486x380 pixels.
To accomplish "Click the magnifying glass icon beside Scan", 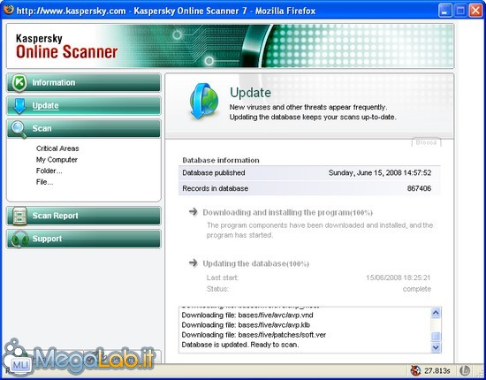I will tap(19, 129).
